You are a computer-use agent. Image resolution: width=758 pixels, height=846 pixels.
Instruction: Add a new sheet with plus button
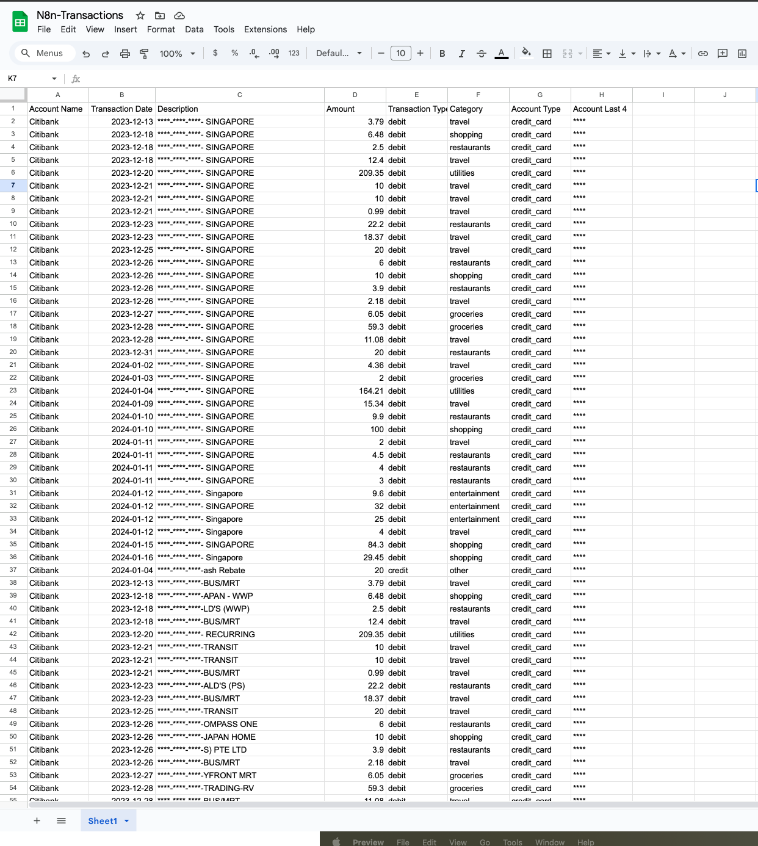[x=37, y=820]
